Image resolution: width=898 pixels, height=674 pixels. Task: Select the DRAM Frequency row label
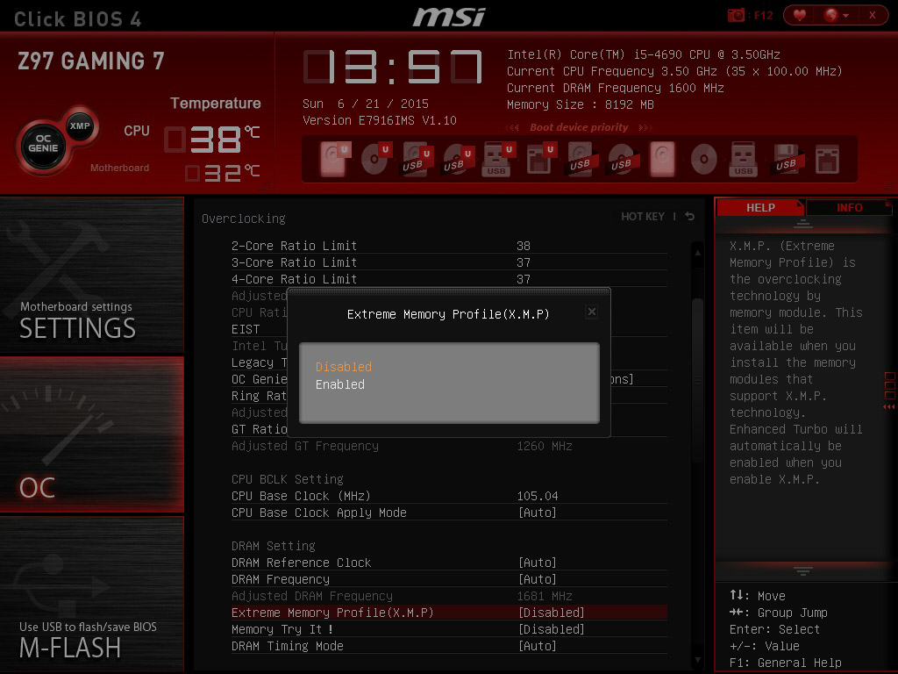[x=281, y=579]
